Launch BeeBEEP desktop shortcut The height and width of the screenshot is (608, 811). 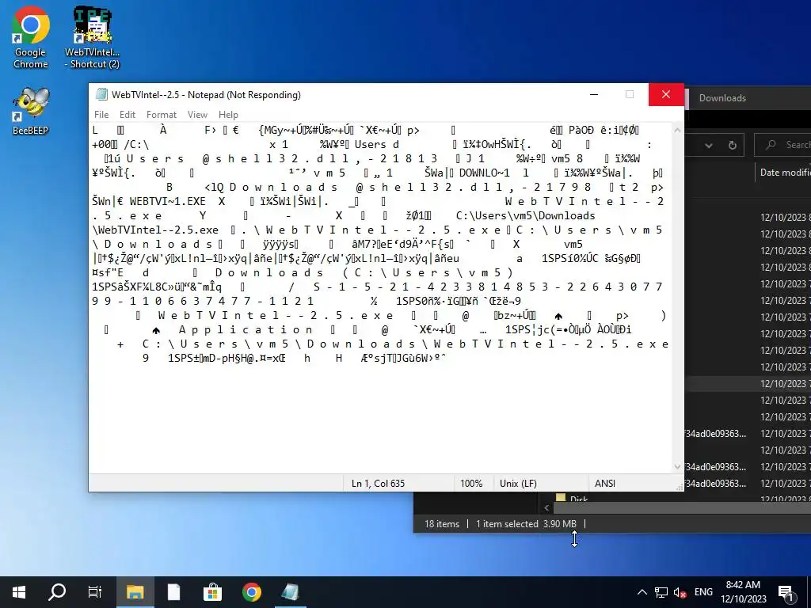(x=30, y=111)
